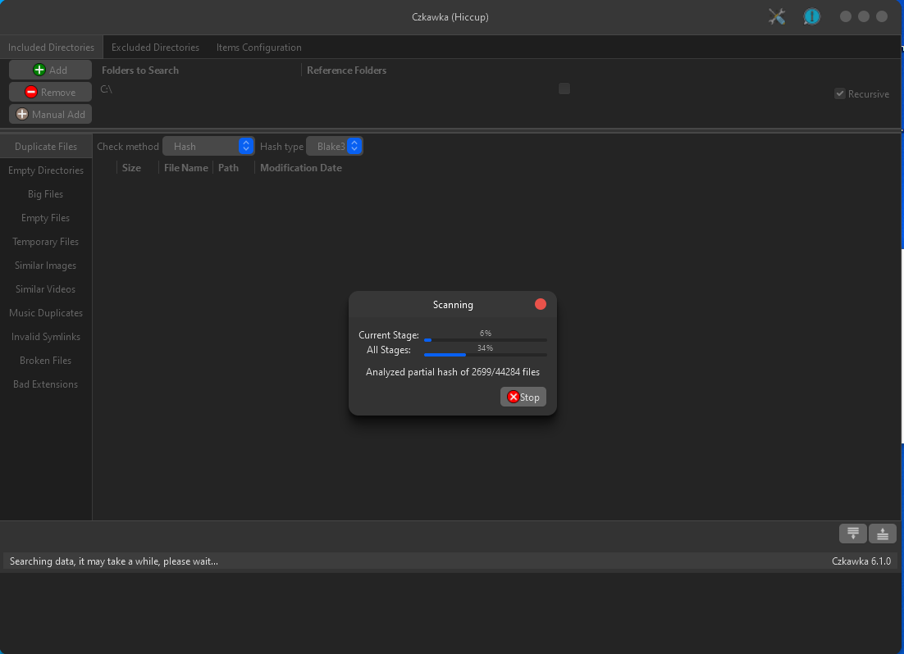The height and width of the screenshot is (654, 904).
Task: Open the About info icon
Action: [811, 16]
